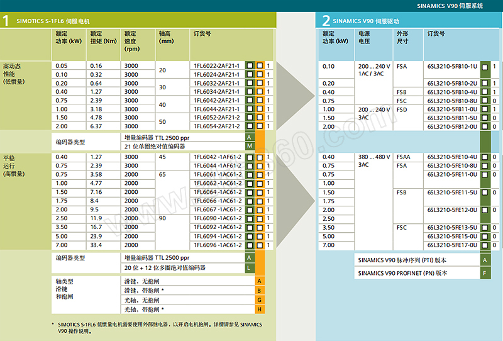Screen dimensions: 503x341
Task: Click order number 1FL6032-2AF21-1
Action: [x=216, y=83]
